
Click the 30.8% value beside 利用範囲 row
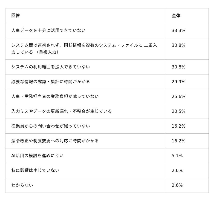(178, 67)
